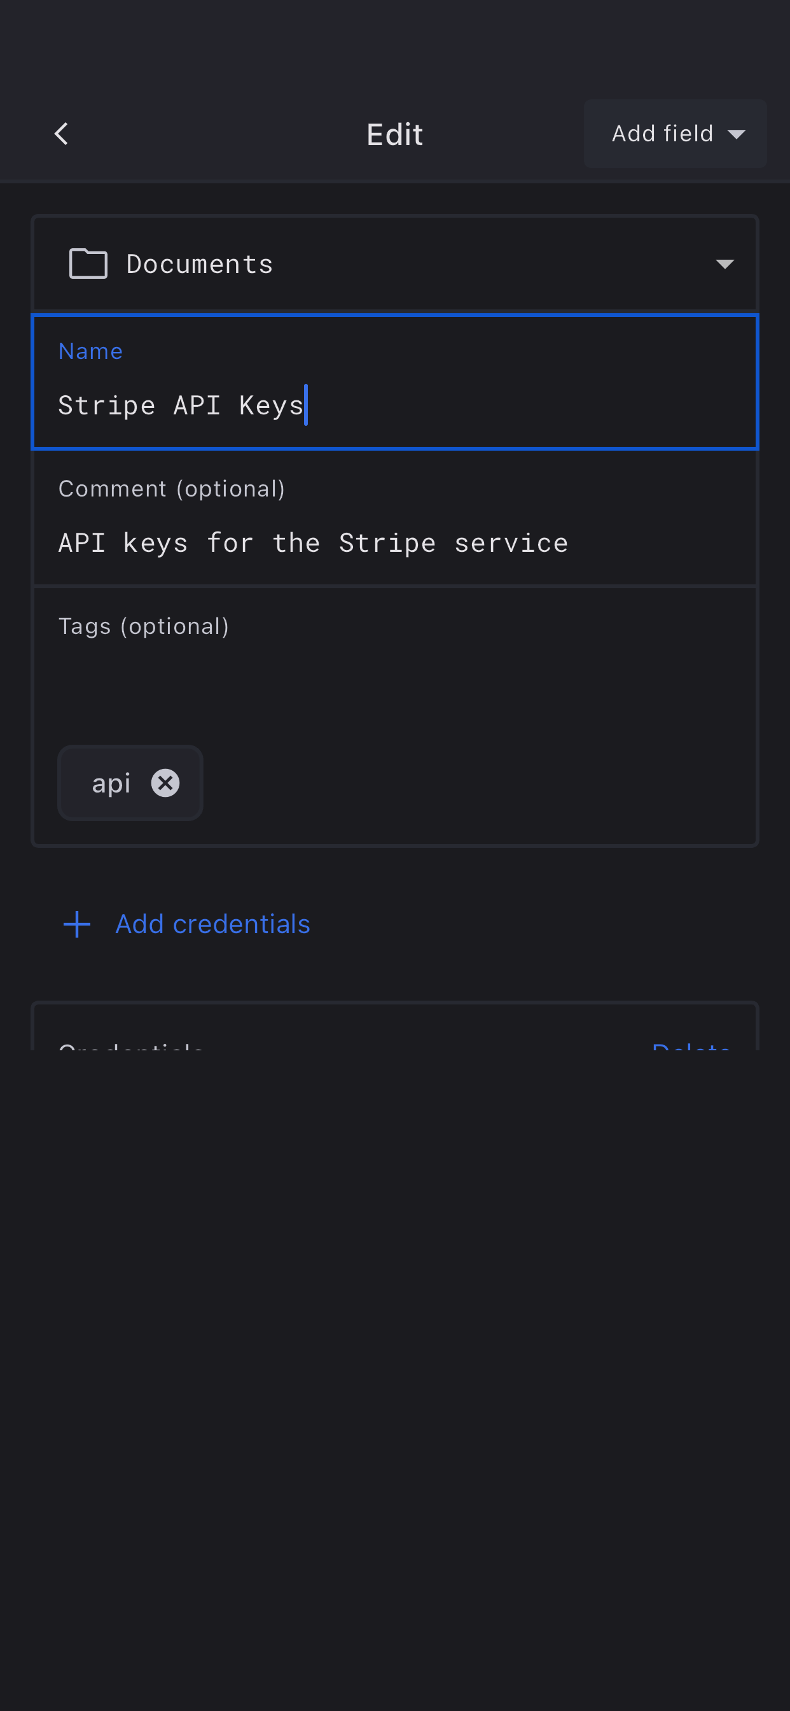This screenshot has height=1711, width=790.
Task: Click the plus icon for credentials
Action: click(77, 924)
